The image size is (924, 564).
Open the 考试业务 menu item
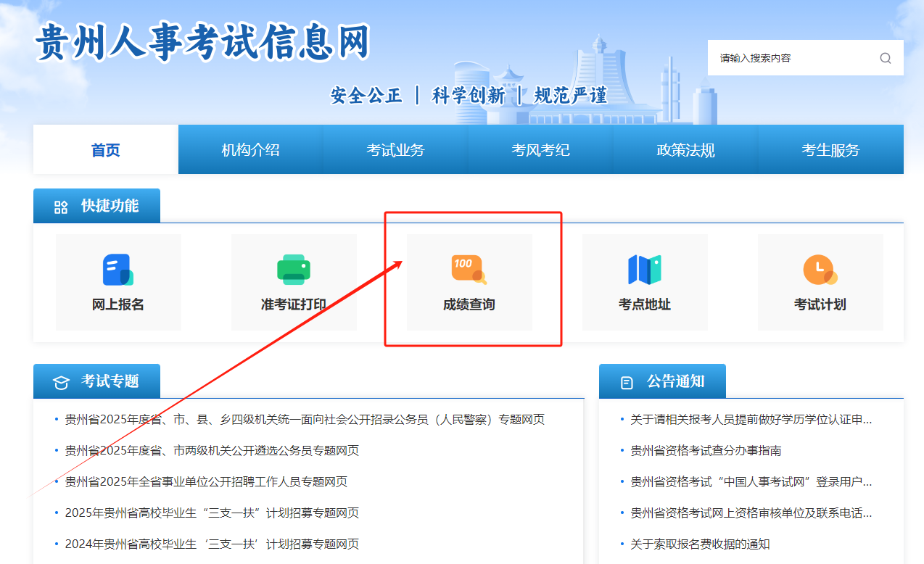[x=395, y=150]
